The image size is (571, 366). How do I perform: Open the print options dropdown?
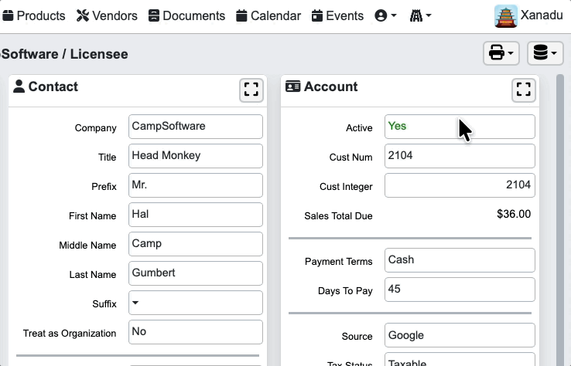point(501,53)
